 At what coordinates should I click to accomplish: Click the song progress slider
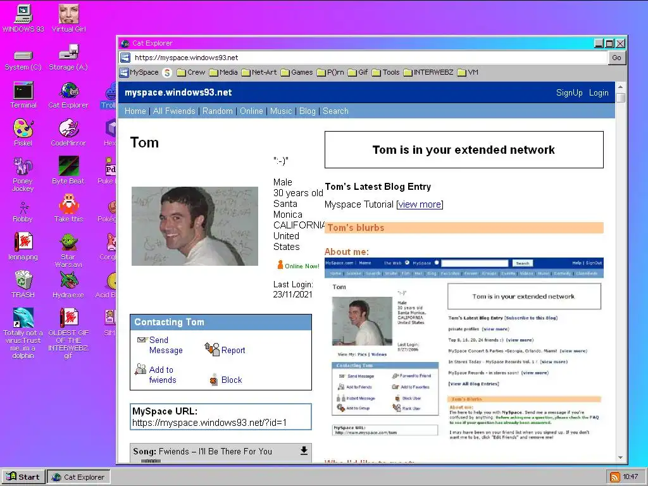tap(151, 461)
